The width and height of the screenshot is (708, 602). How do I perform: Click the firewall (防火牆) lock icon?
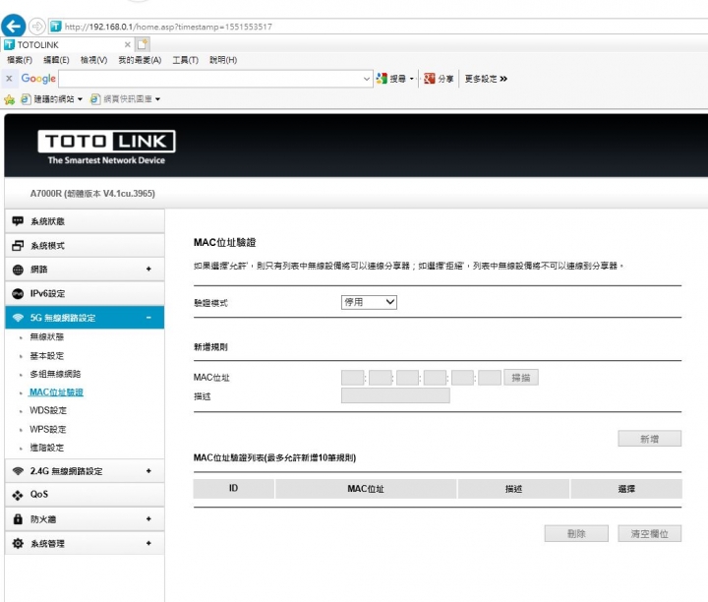coord(18,518)
